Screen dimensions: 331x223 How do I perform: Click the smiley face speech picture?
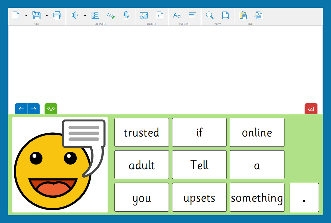pos(60,164)
